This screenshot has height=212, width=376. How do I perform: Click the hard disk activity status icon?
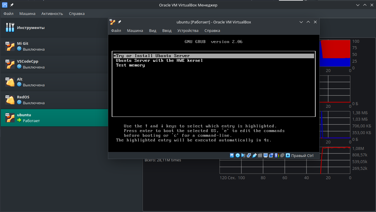pyautogui.click(x=232, y=155)
